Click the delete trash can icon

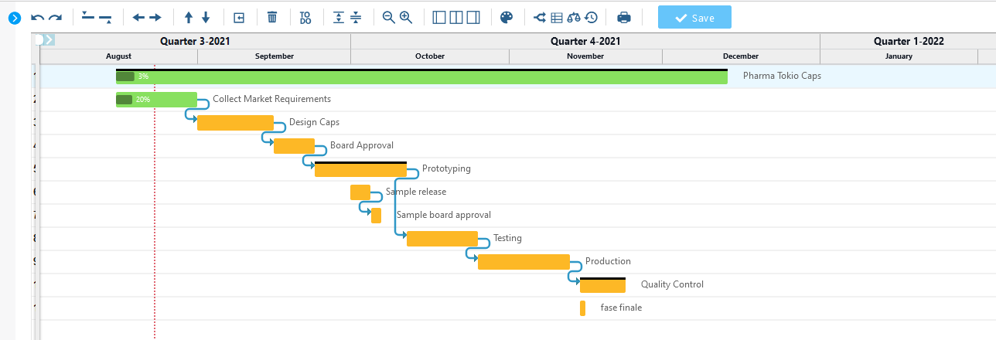pos(272,17)
